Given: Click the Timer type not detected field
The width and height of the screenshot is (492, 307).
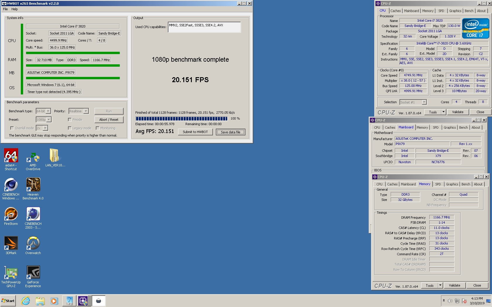Looking at the screenshot, I should click(54, 92).
